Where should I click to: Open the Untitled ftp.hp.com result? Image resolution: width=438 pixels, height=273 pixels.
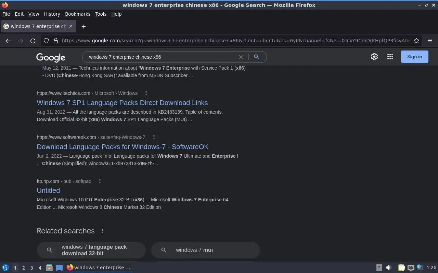[48, 190]
